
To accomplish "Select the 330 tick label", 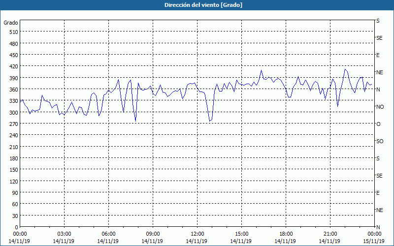I will coord(14,101).
